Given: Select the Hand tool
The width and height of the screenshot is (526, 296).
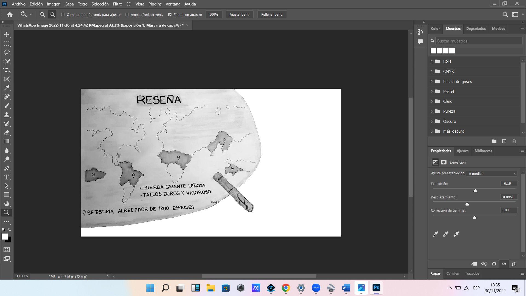Looking at the screenshot, I should [x=7, y=204].
